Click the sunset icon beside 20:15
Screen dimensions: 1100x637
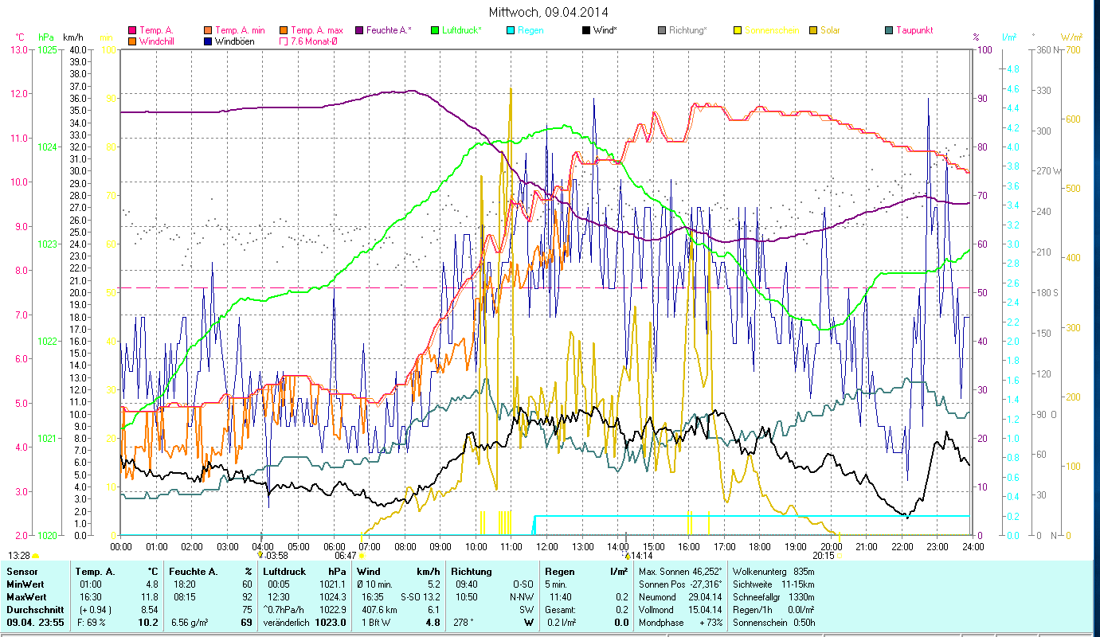point(840,555)
